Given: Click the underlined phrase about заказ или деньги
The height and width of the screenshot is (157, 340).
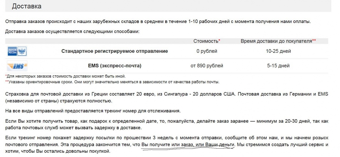Looking at the screenshot, I should (188, 145).
